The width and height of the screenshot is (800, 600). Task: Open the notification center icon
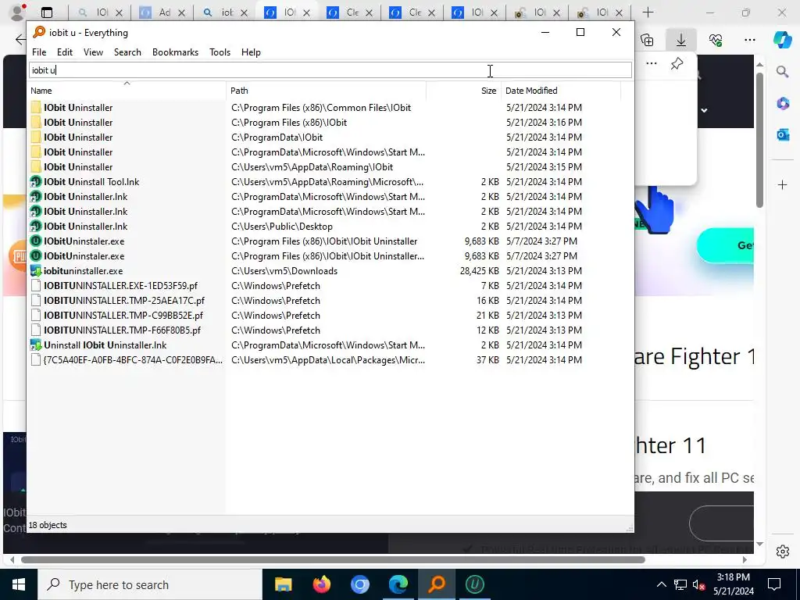coord(774,584)
